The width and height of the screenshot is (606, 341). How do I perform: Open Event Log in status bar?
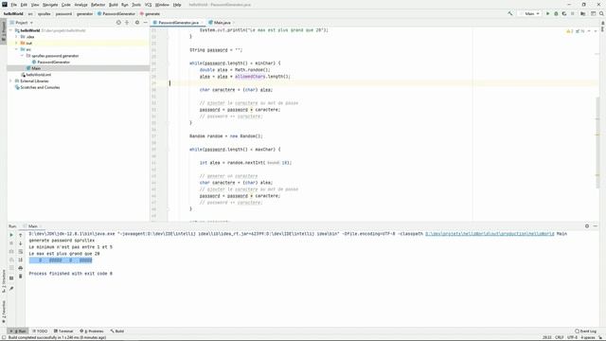pos(586,331)
